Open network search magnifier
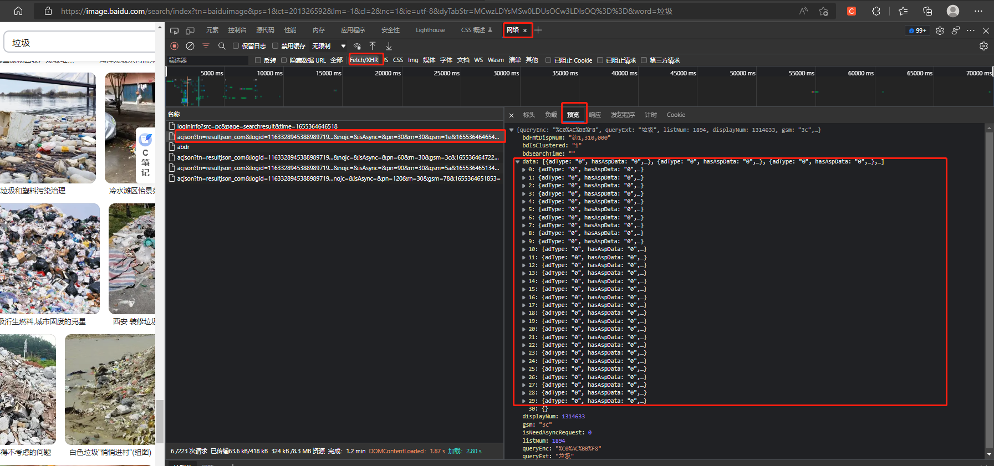This screenshot has height=466, width=994. tap(222, 46)
